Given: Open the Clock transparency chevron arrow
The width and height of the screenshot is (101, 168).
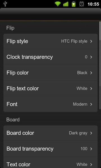Looking at the screenshot, I should (x=91, y=57).
